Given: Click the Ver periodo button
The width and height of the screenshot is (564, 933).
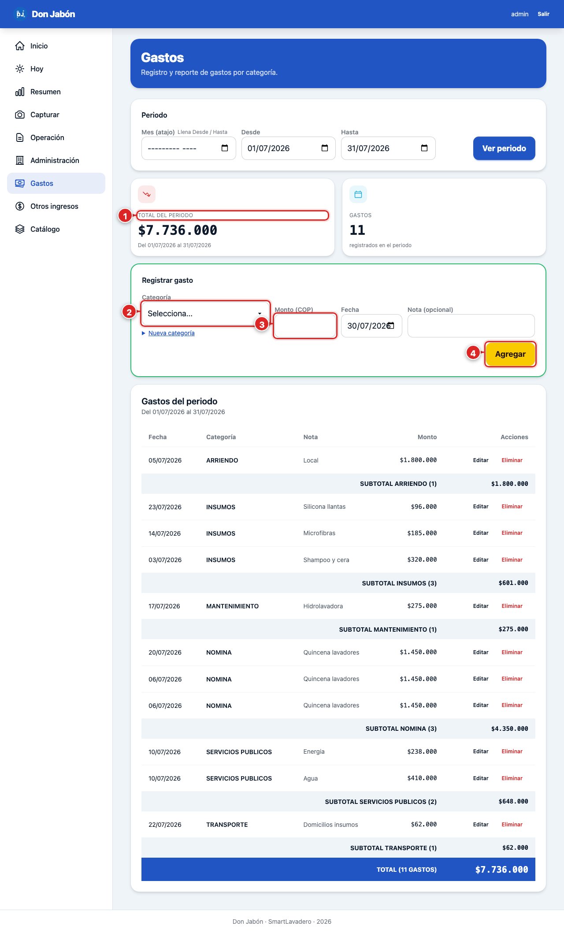Looking at the screenshot, I should (504, 148).
